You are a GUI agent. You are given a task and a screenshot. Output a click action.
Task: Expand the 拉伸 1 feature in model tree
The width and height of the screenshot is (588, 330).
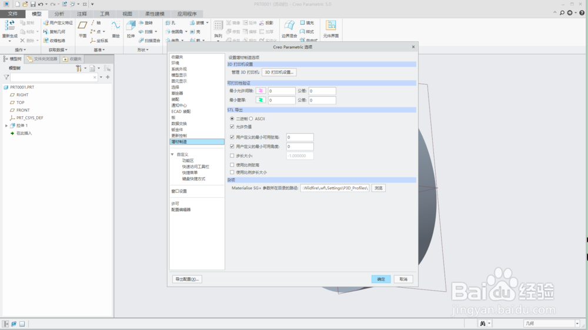coord(6,126)
